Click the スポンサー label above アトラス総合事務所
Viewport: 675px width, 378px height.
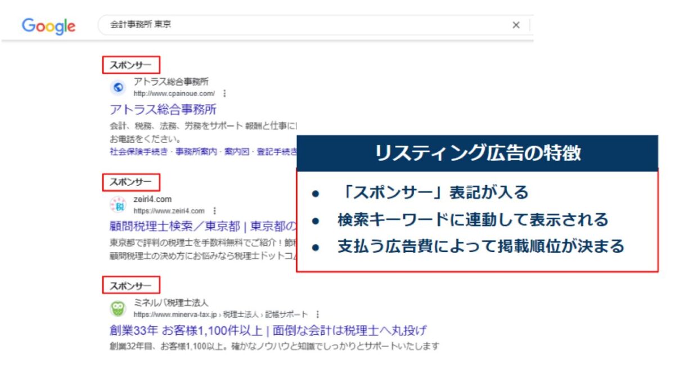click(x=130, y=65)
